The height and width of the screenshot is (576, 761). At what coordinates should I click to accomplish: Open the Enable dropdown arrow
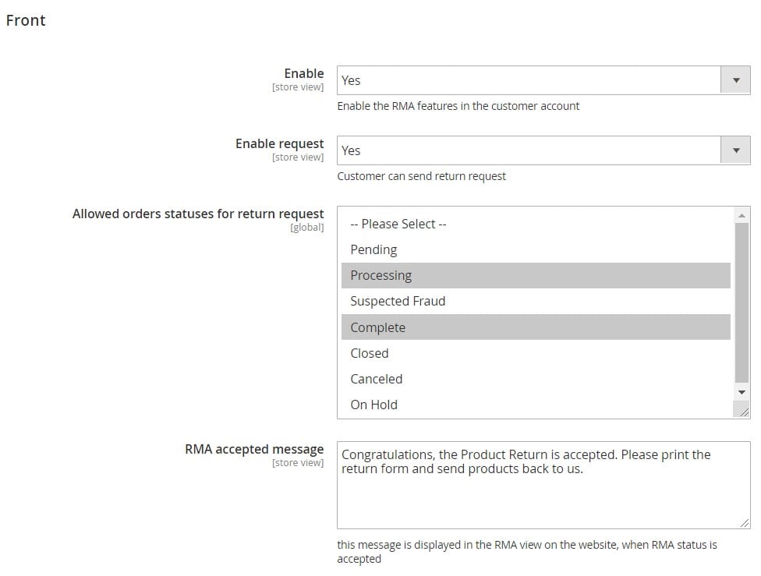[735, 80]
